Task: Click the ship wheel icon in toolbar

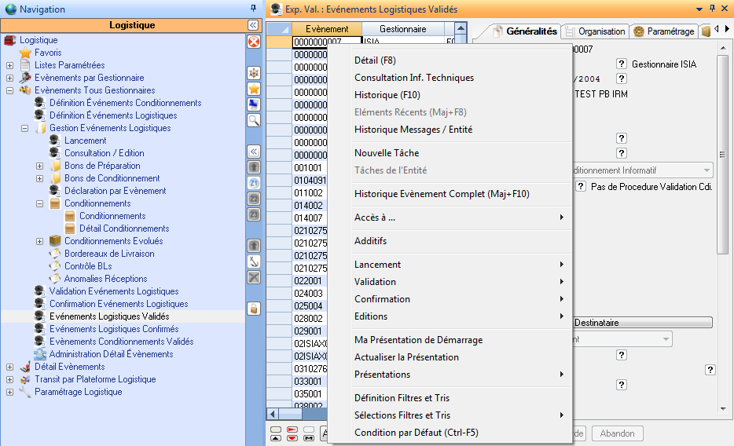Action: click(254, 73)
